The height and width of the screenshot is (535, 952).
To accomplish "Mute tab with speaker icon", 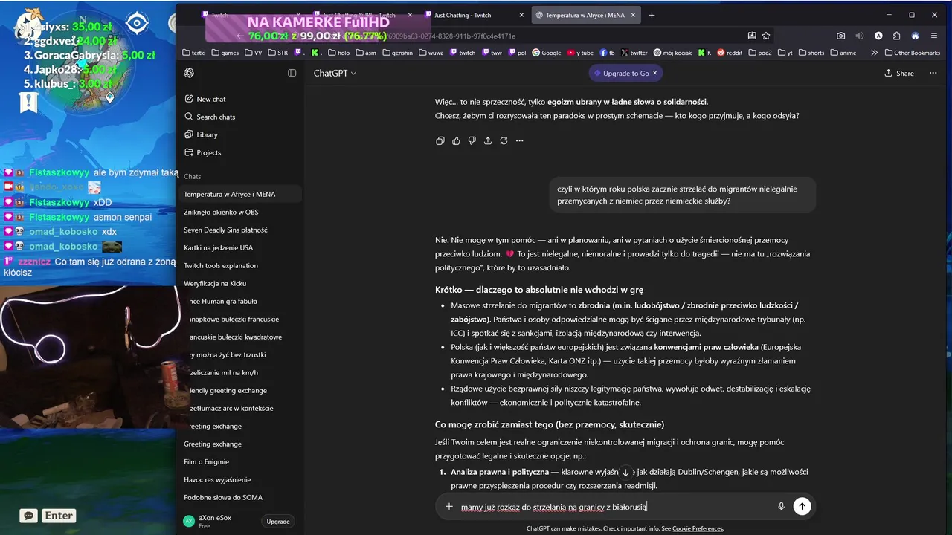I will point(860,36).
